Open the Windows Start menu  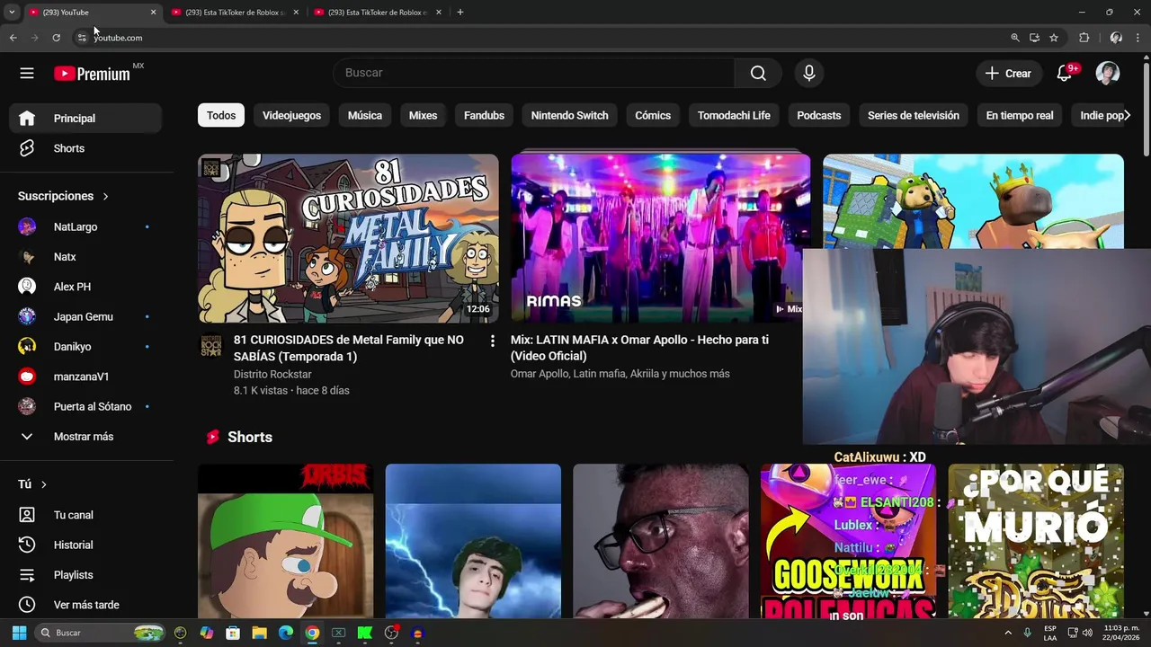tap(19, 633)
